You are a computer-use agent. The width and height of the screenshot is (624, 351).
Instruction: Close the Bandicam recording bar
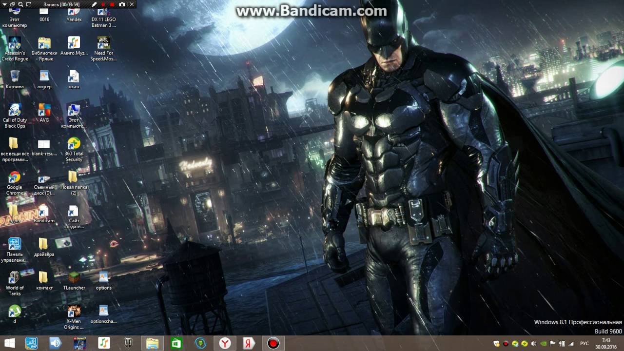coord(132,4)
